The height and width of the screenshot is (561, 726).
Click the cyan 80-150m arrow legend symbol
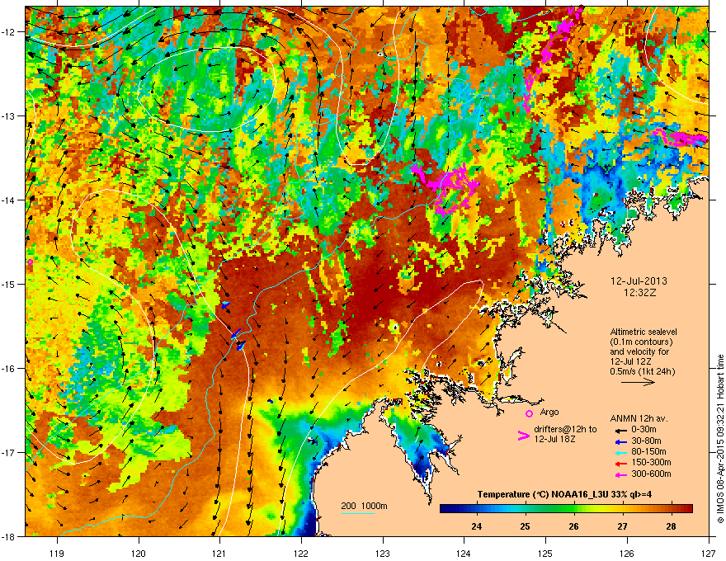(x=620, y=452)
